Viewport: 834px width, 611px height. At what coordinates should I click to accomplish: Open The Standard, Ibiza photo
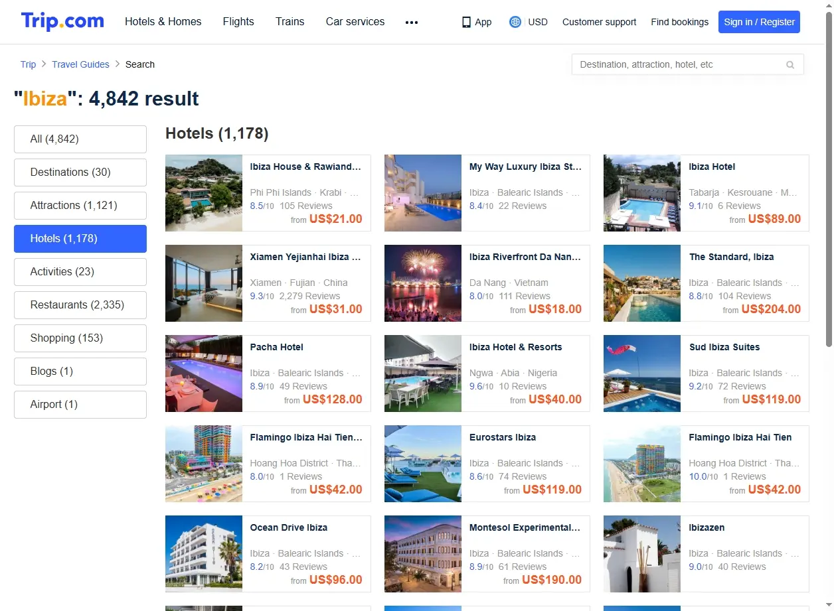click(642, 283)
